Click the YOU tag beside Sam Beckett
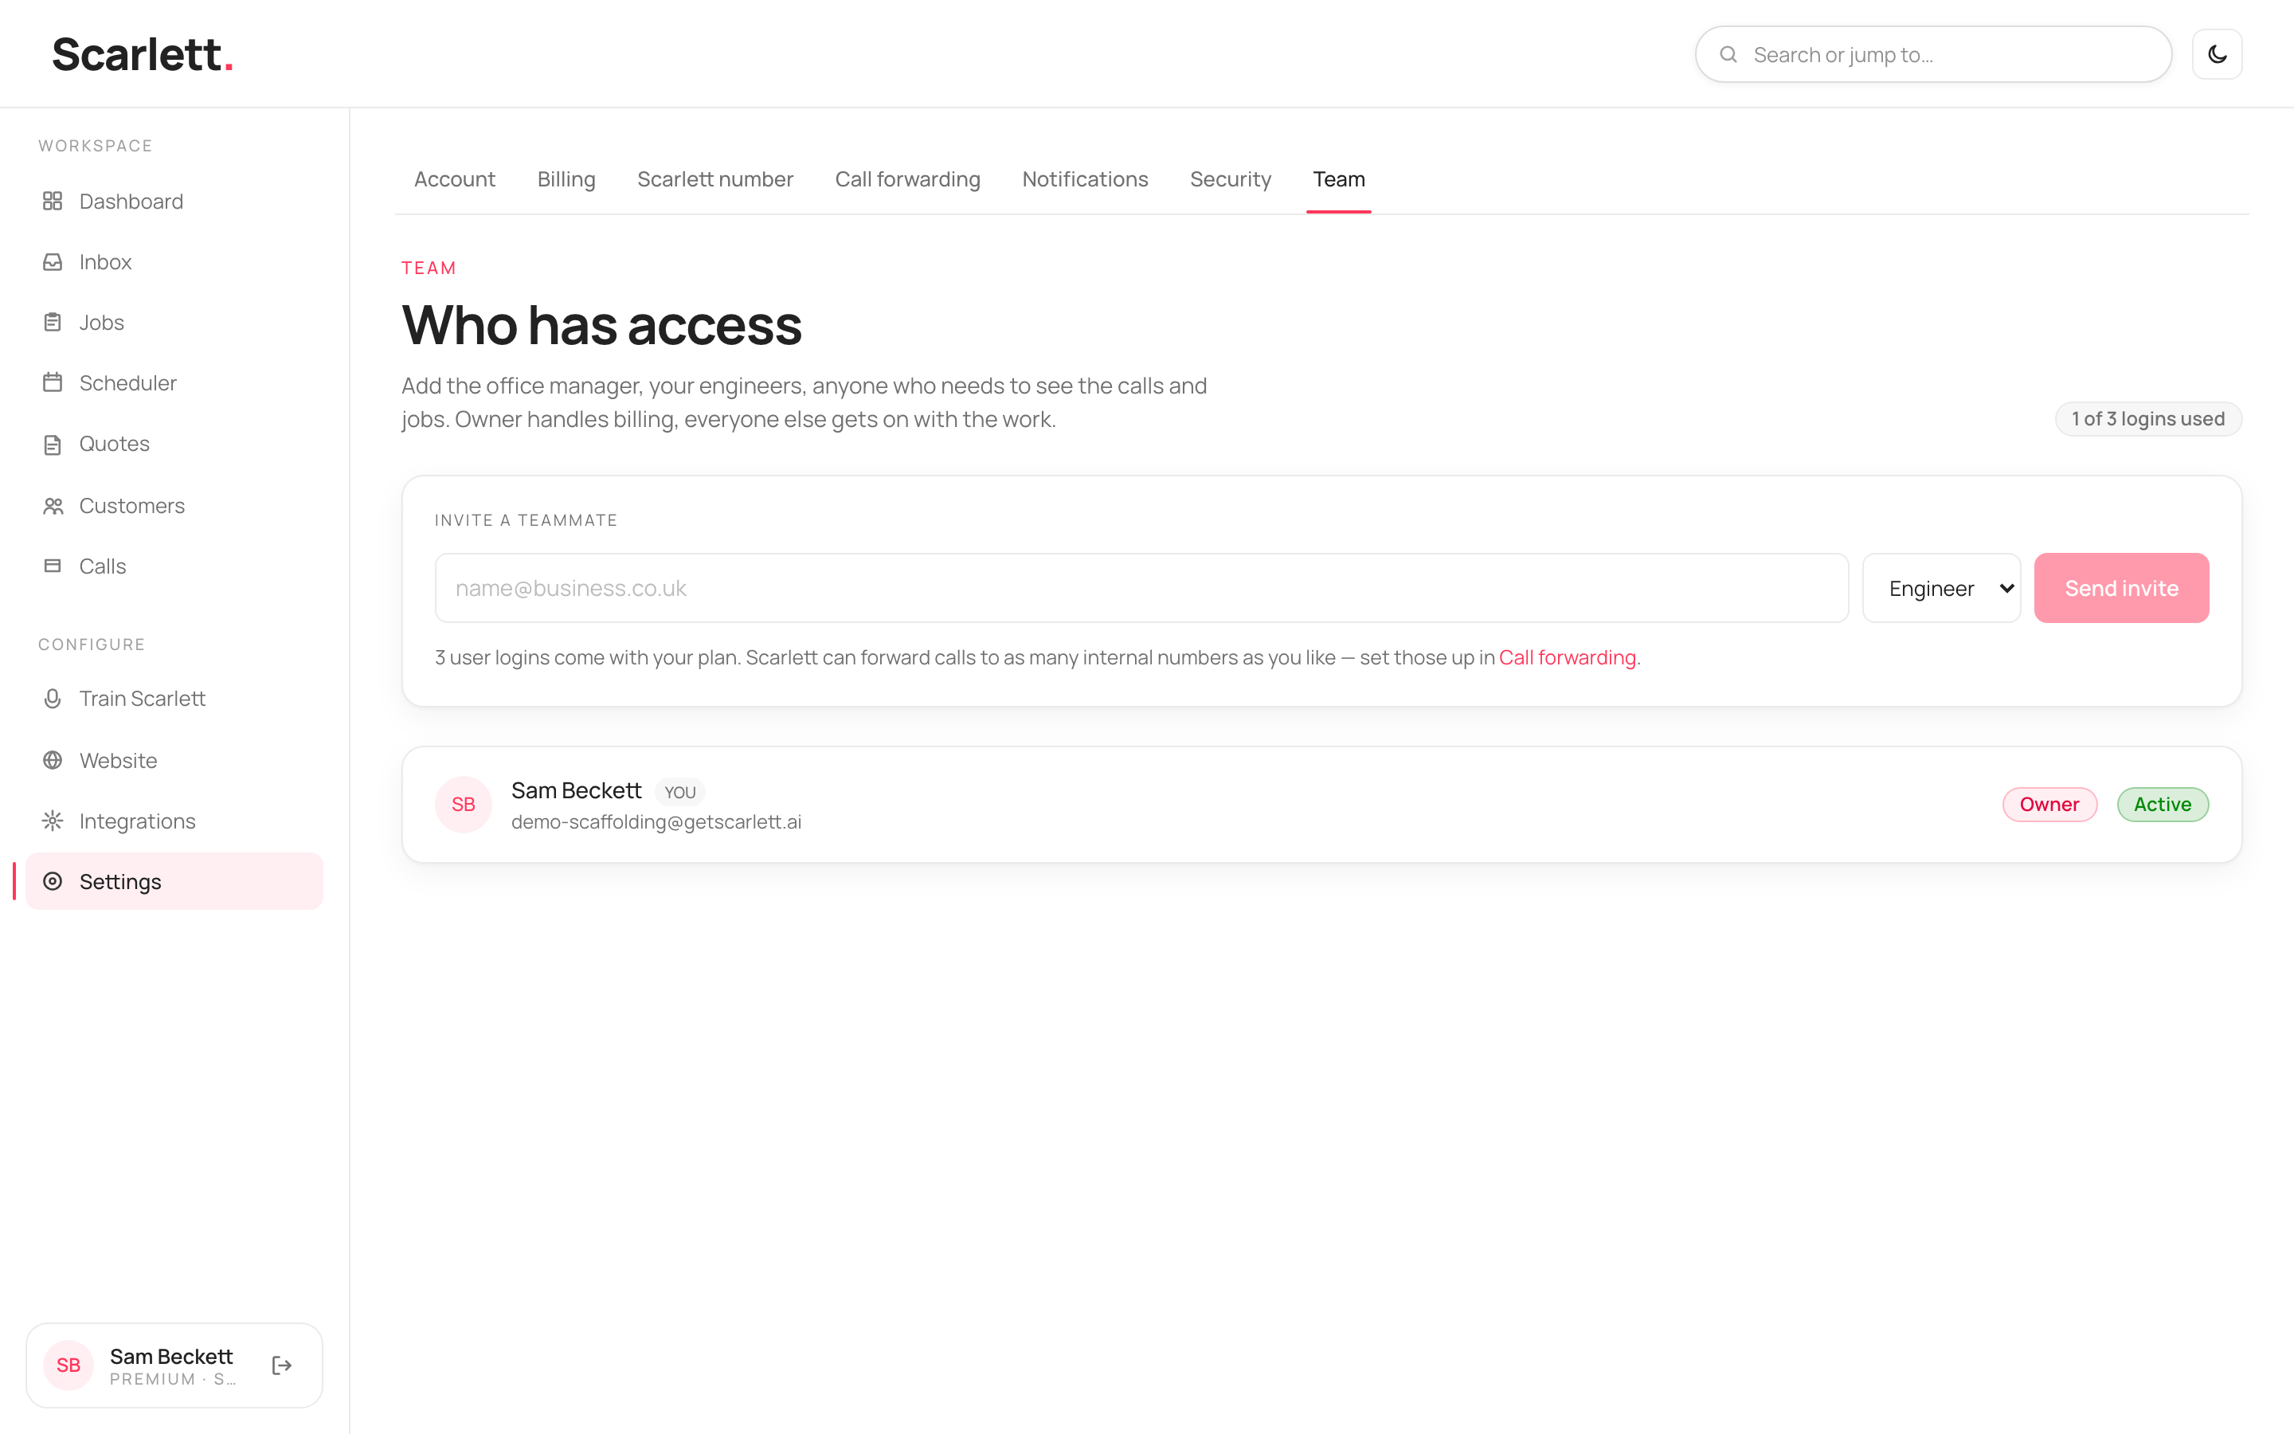Image resolution: width=2294 pixels, height=1434 pixels. click(x=679, y=792)
